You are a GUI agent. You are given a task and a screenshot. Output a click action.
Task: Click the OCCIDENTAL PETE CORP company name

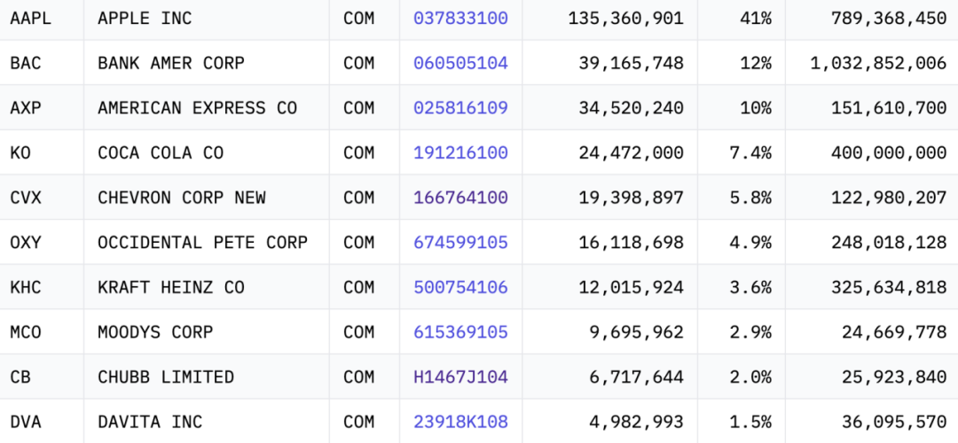[202, 243]
